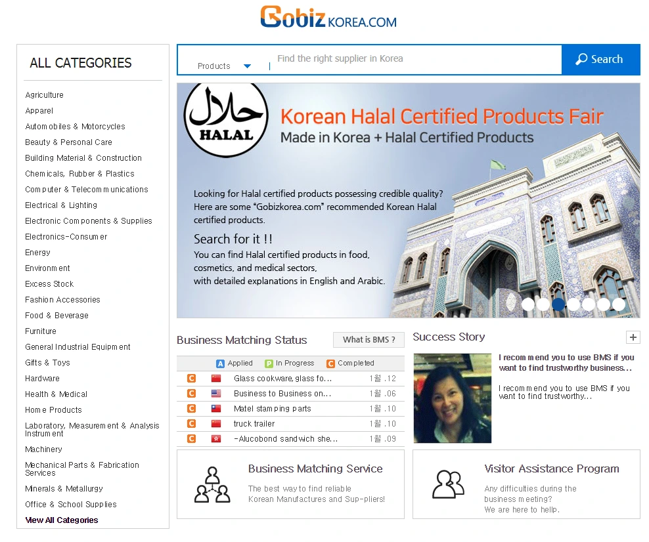Click the Halal certification logo on banner
This screenshot has height=542, width=649.
point(226,120)
